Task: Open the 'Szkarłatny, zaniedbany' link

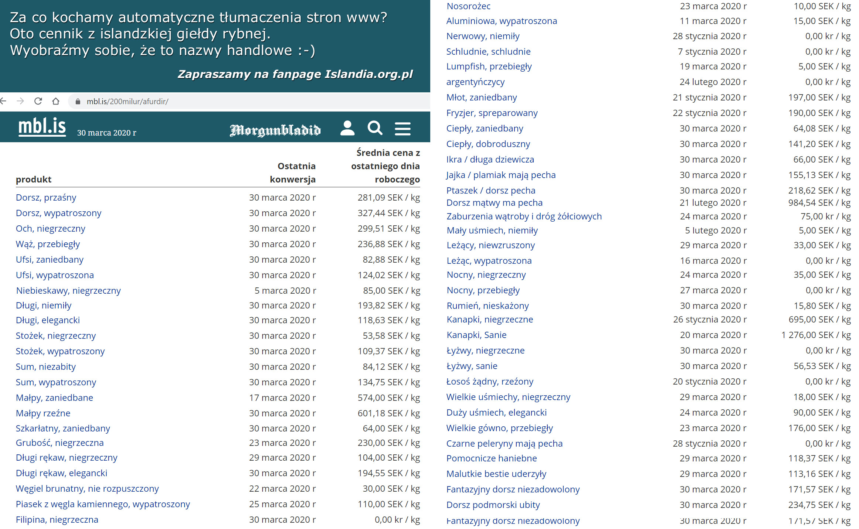Action: 63,429
